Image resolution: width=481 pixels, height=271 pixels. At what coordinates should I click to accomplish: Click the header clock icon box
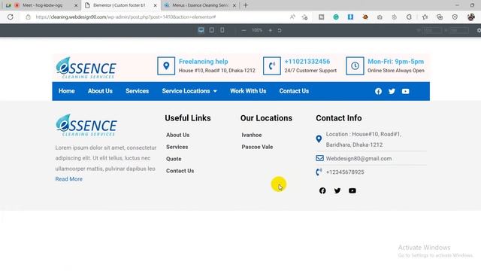pyautogui.click(x=355, y=65)
